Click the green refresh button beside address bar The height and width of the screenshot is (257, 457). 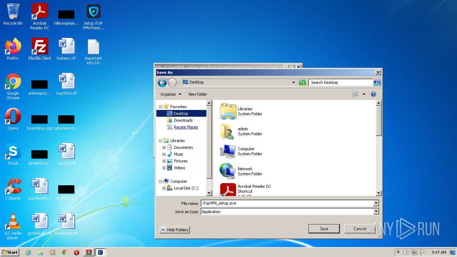302,82
